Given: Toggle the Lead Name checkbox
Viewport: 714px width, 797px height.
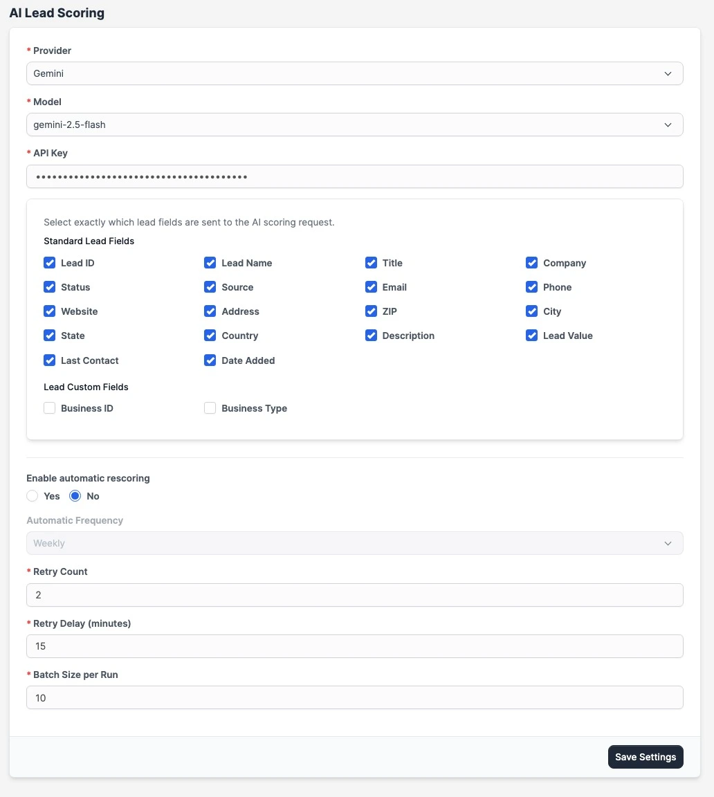Looking at the screenshot, I should coord(210,263).
